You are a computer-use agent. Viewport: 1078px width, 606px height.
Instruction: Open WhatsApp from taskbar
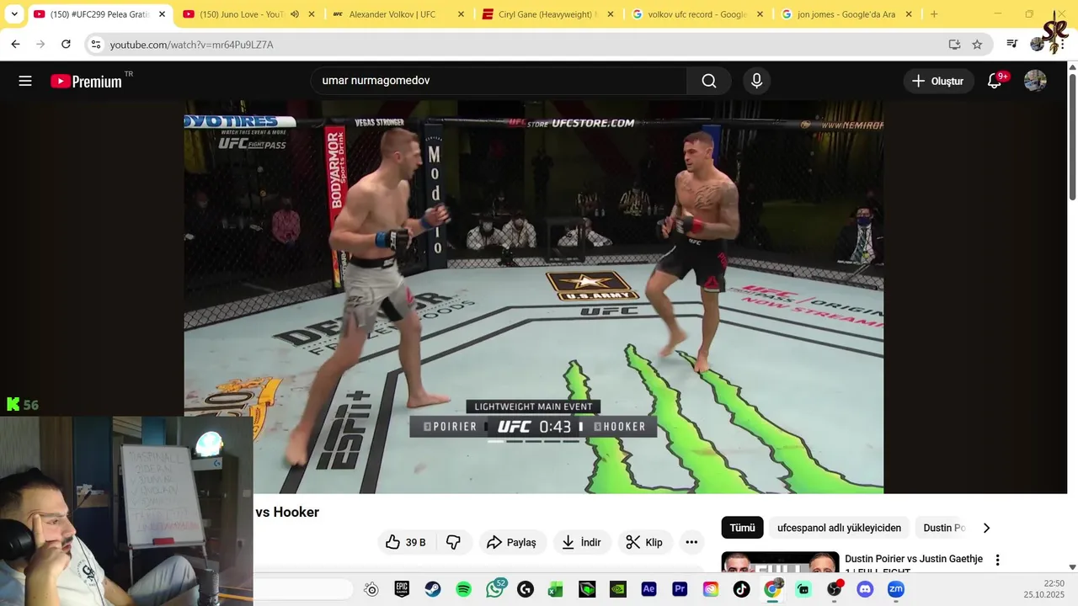pos(495,588)
